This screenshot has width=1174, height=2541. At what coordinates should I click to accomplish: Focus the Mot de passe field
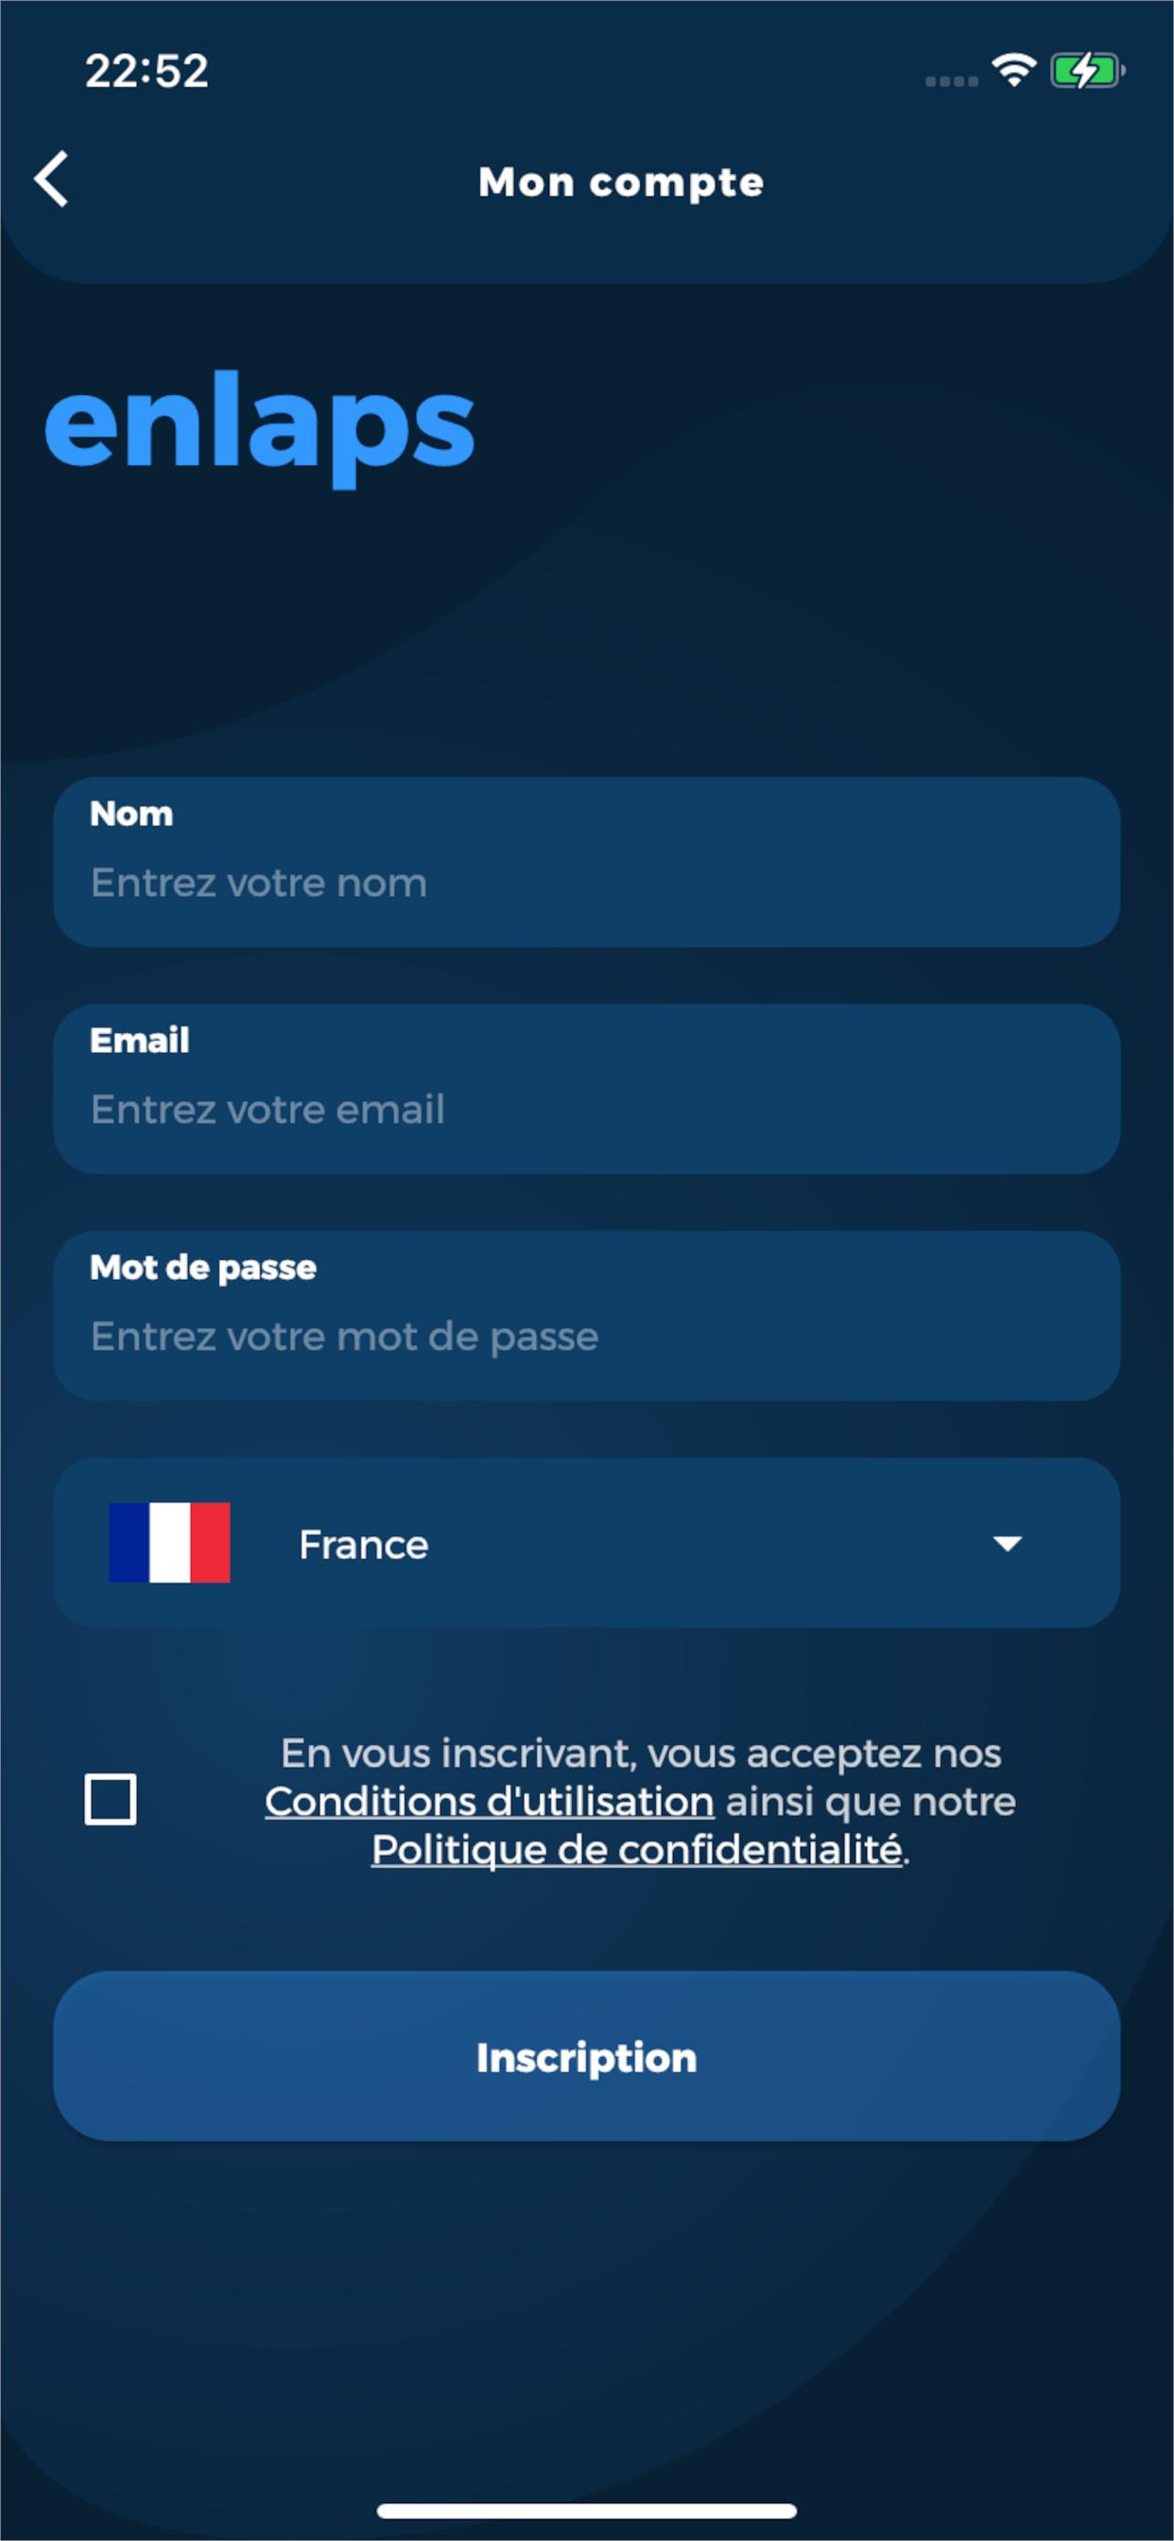pos(586,1337)
